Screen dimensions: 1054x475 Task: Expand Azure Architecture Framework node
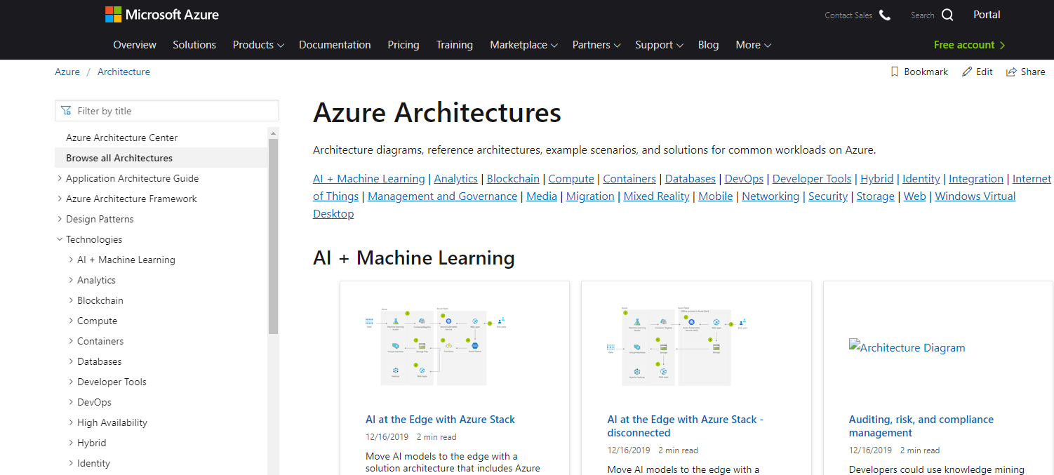click(x=60, y=199)
